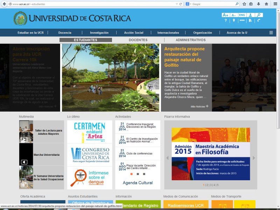Open the www websites icon
The height and width of the screenshot is (210, 280).
coord(242,20)
